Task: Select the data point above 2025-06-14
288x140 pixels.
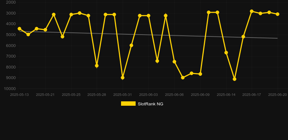Action: click(x=226, y=53)
